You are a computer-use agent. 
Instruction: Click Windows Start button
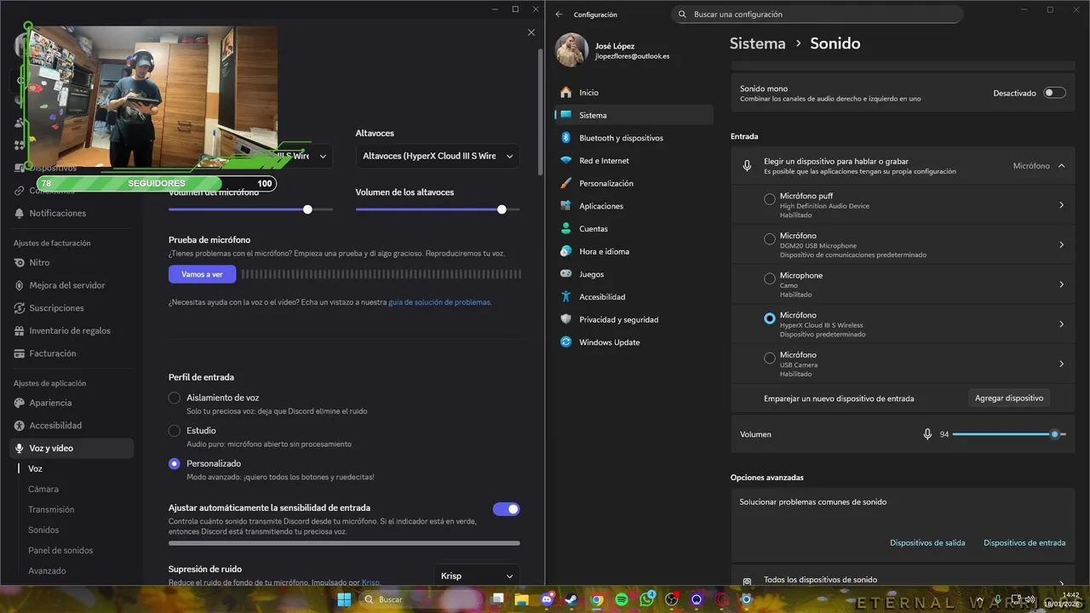pyautogui.click(x=344, y=599)
